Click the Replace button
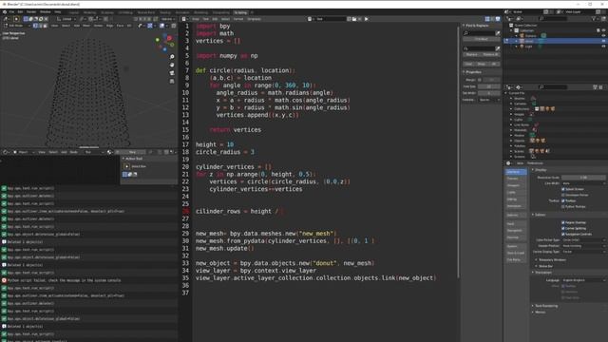 471,55
